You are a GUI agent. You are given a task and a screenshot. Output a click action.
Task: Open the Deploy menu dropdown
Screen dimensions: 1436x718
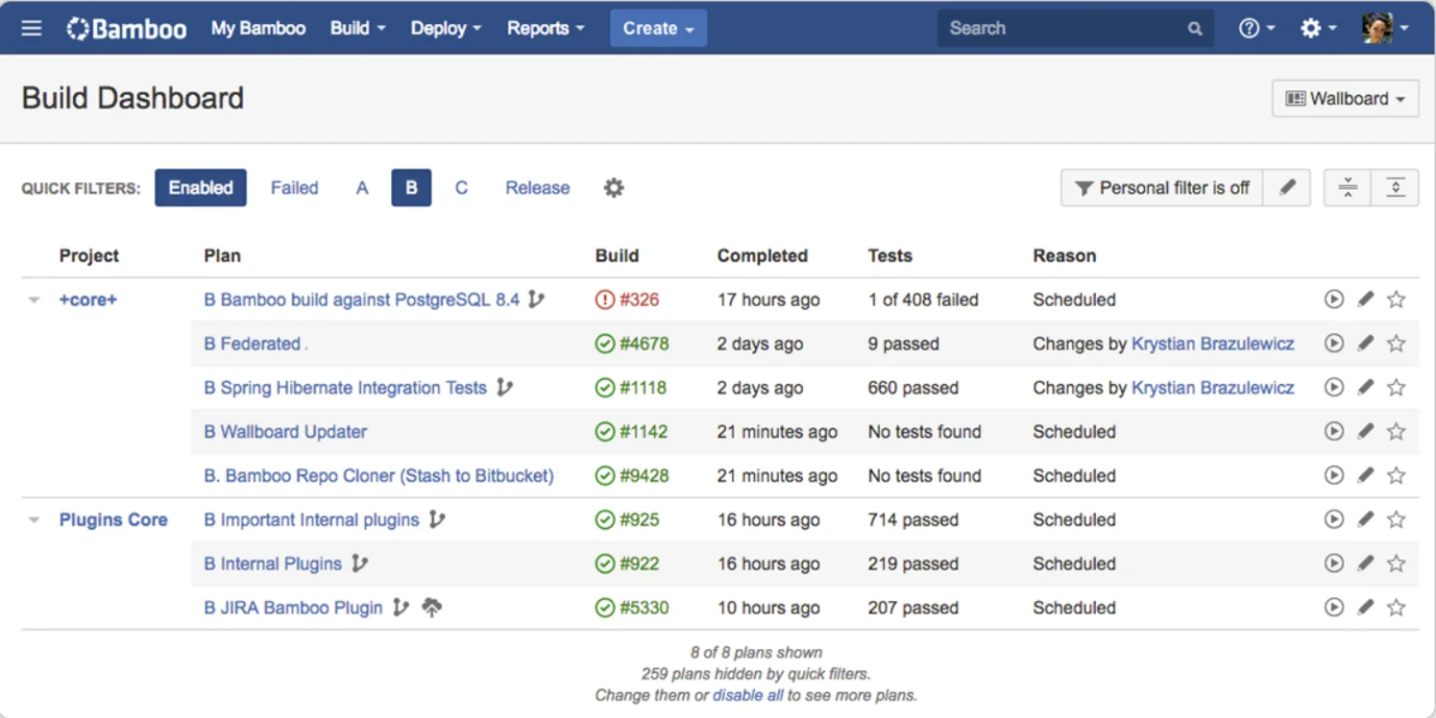[x=447, y=28]
